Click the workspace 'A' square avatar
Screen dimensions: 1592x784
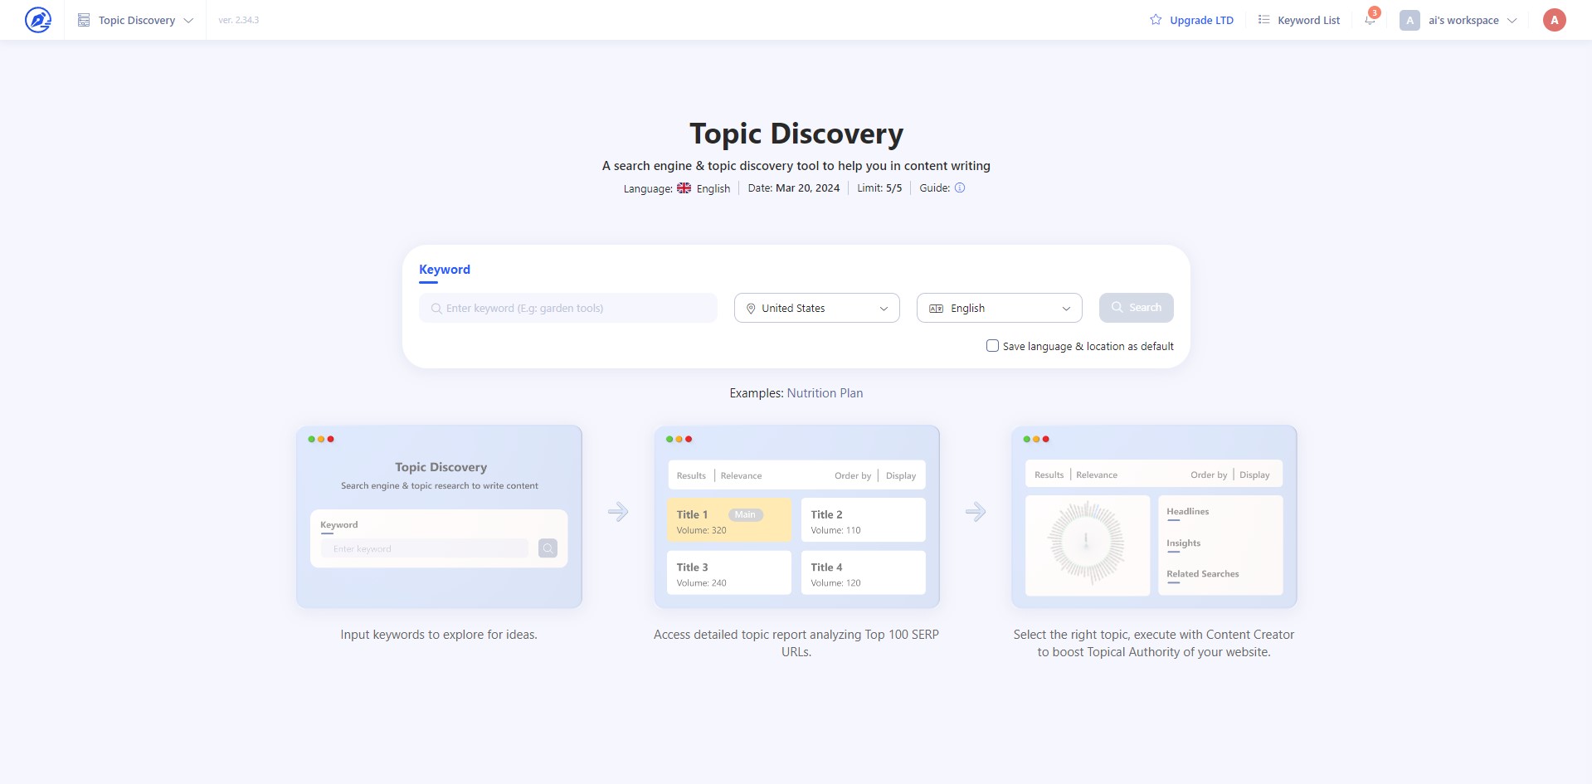pyautogui.click(x=1409, y=20)
